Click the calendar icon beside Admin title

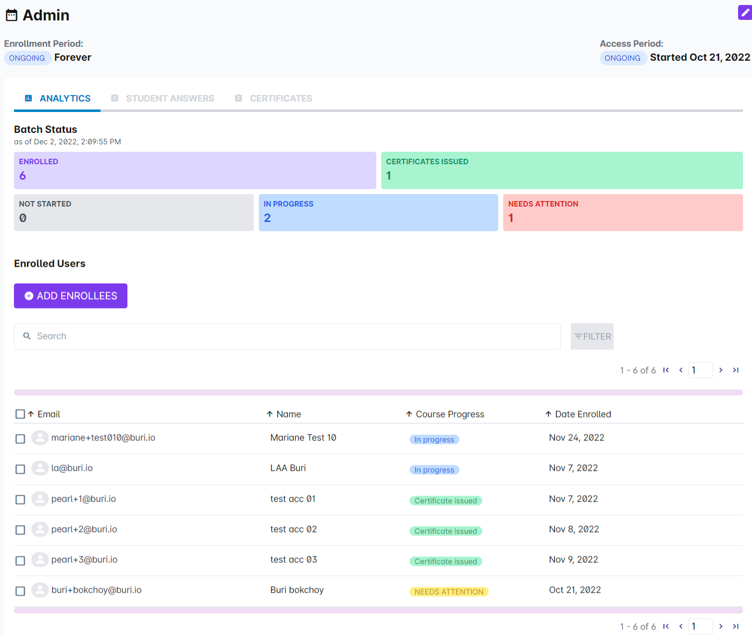[11, 15]
